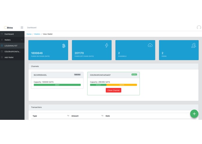Open the Wallets sidebar menu
Screen dimensions: 202x144
12,40
